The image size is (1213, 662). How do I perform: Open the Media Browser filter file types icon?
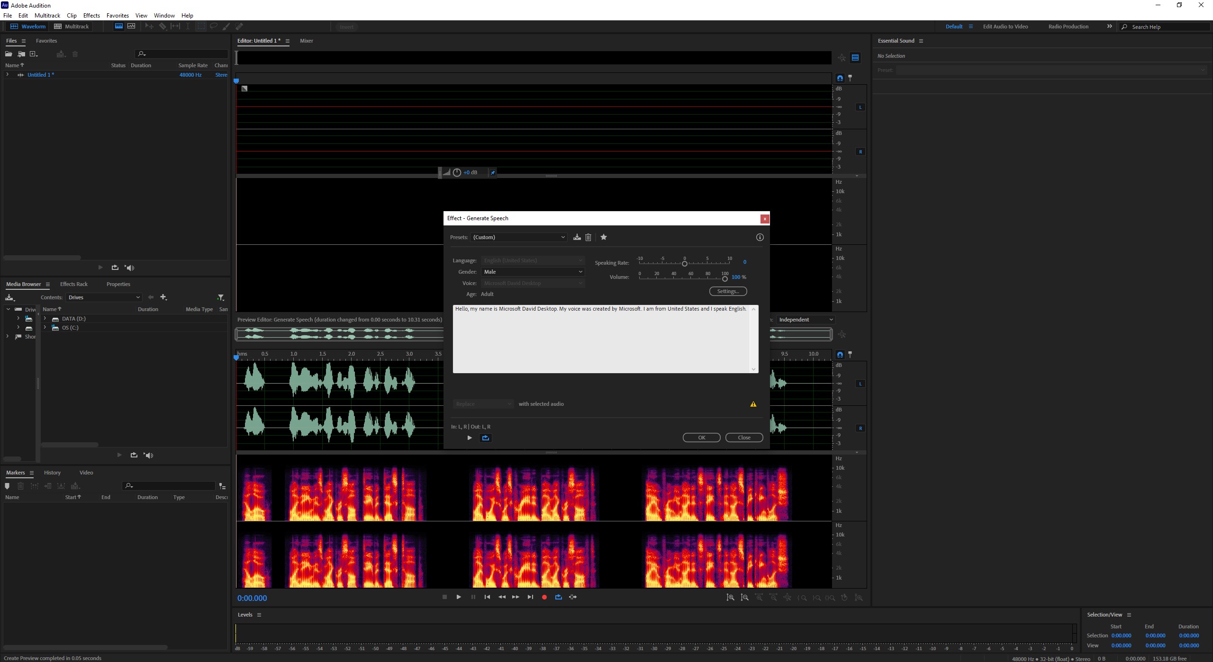click(x=220, y=297)
